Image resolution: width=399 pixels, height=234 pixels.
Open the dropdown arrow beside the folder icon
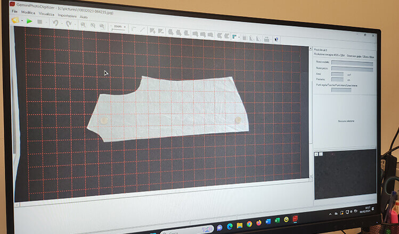[21, 21]
